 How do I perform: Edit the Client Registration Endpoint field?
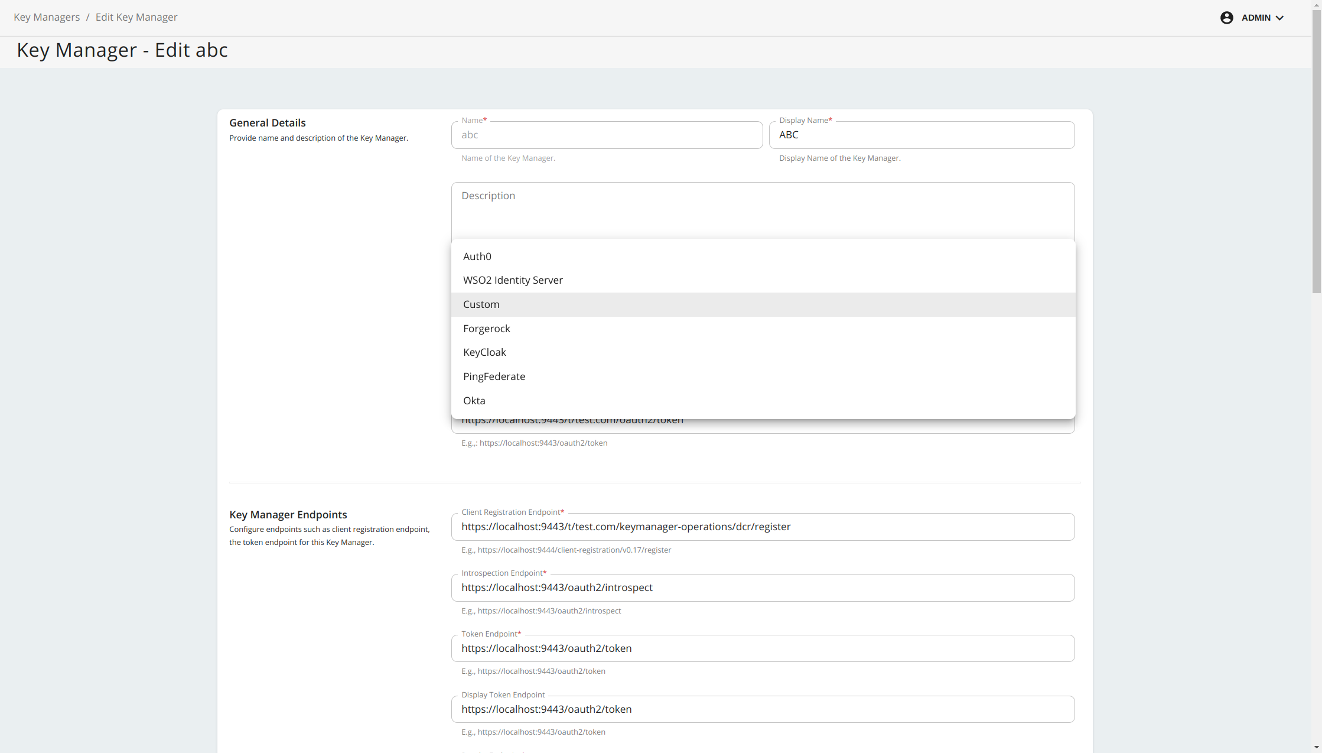coord(763,527)
